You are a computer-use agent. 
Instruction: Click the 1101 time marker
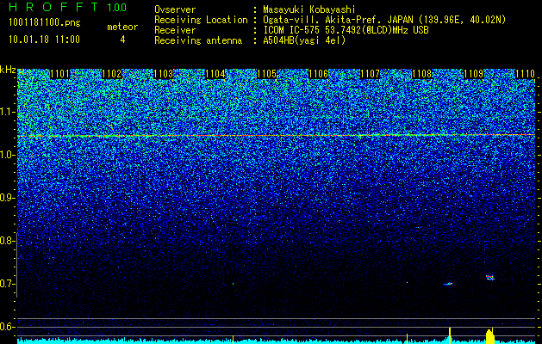tap(59, 74)
